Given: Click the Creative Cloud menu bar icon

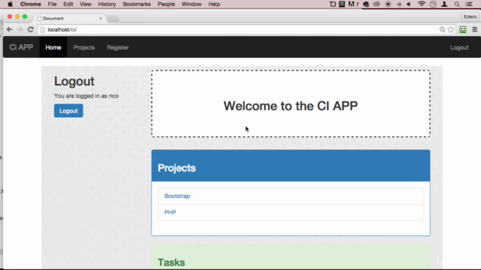Looking at the screenshot, I should (x=377, y=4).
